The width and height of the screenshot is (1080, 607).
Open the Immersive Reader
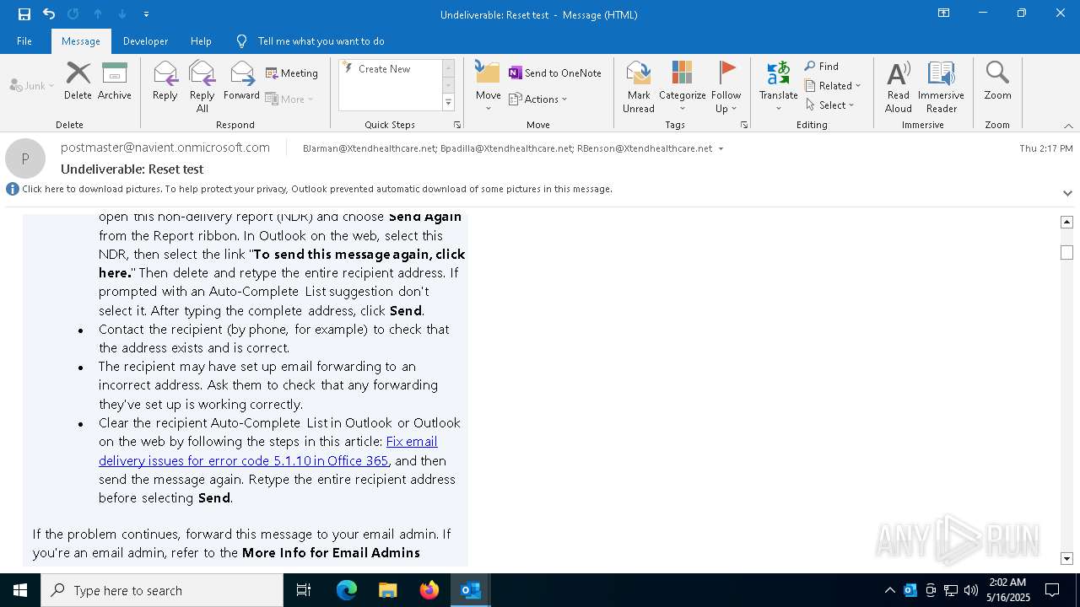[941, 87]
